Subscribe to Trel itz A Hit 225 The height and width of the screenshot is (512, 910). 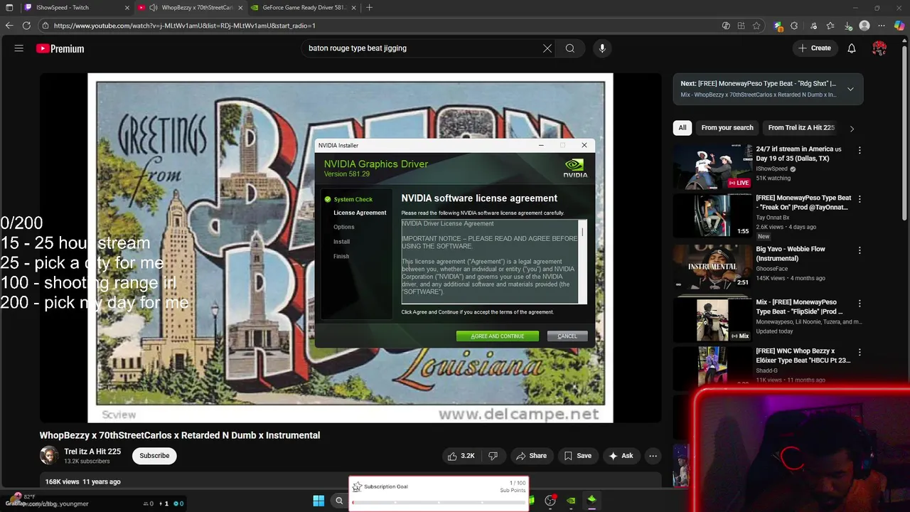[154, 456]
